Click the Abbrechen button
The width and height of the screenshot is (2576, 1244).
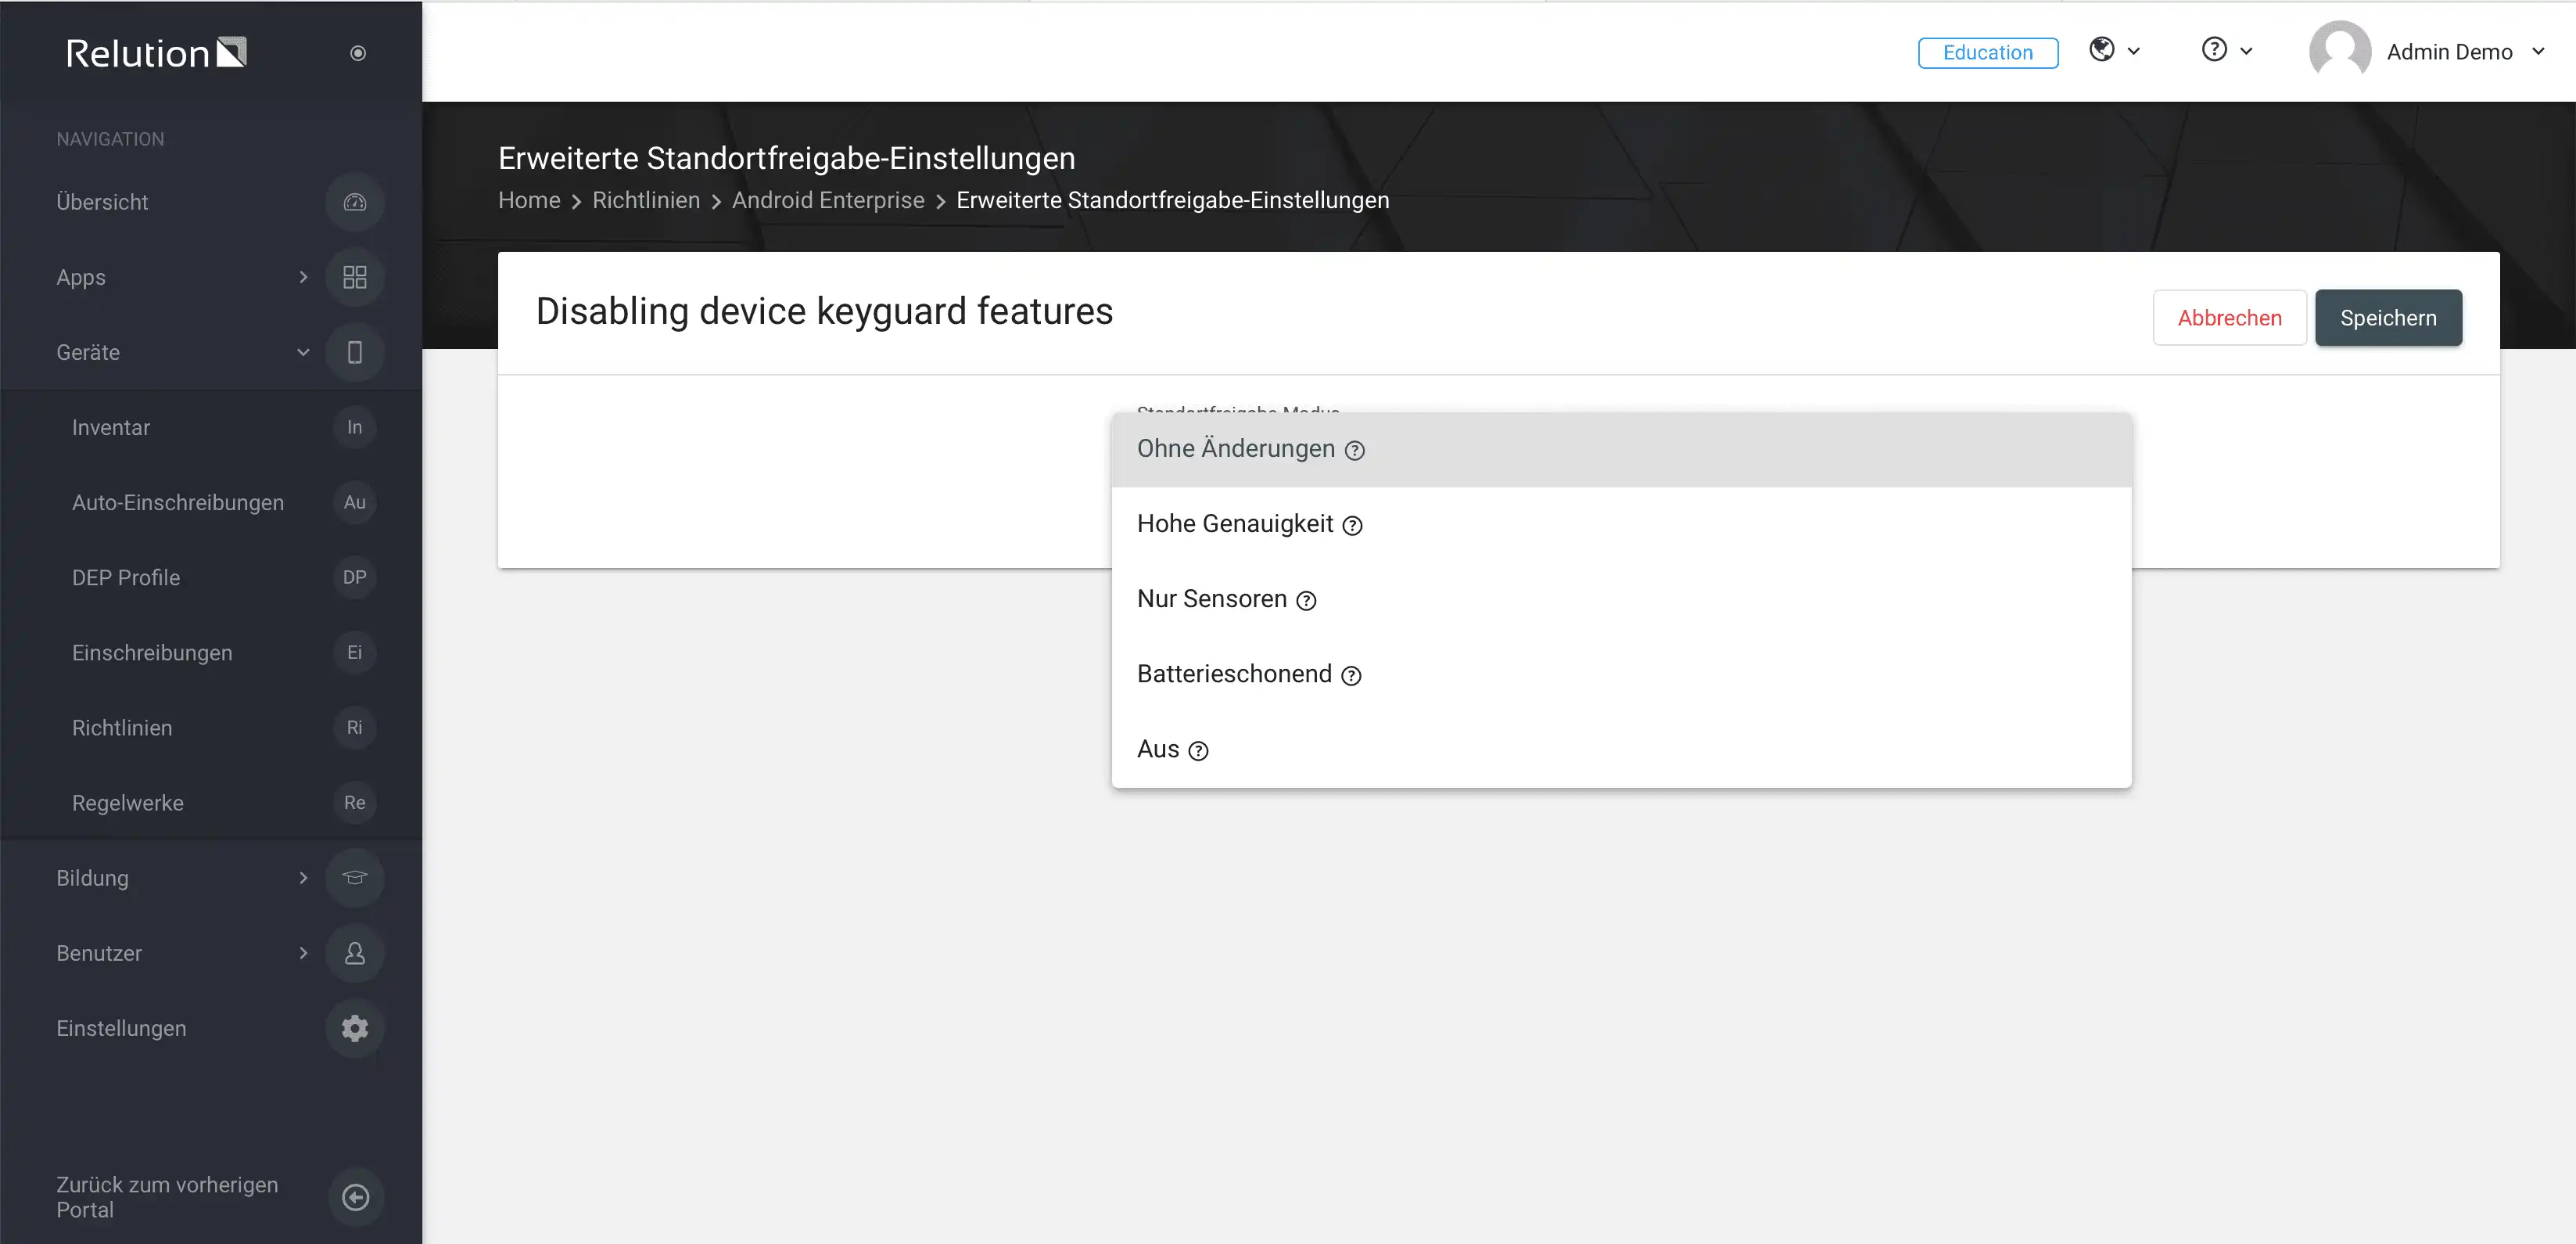click(x=2229, y=318)
